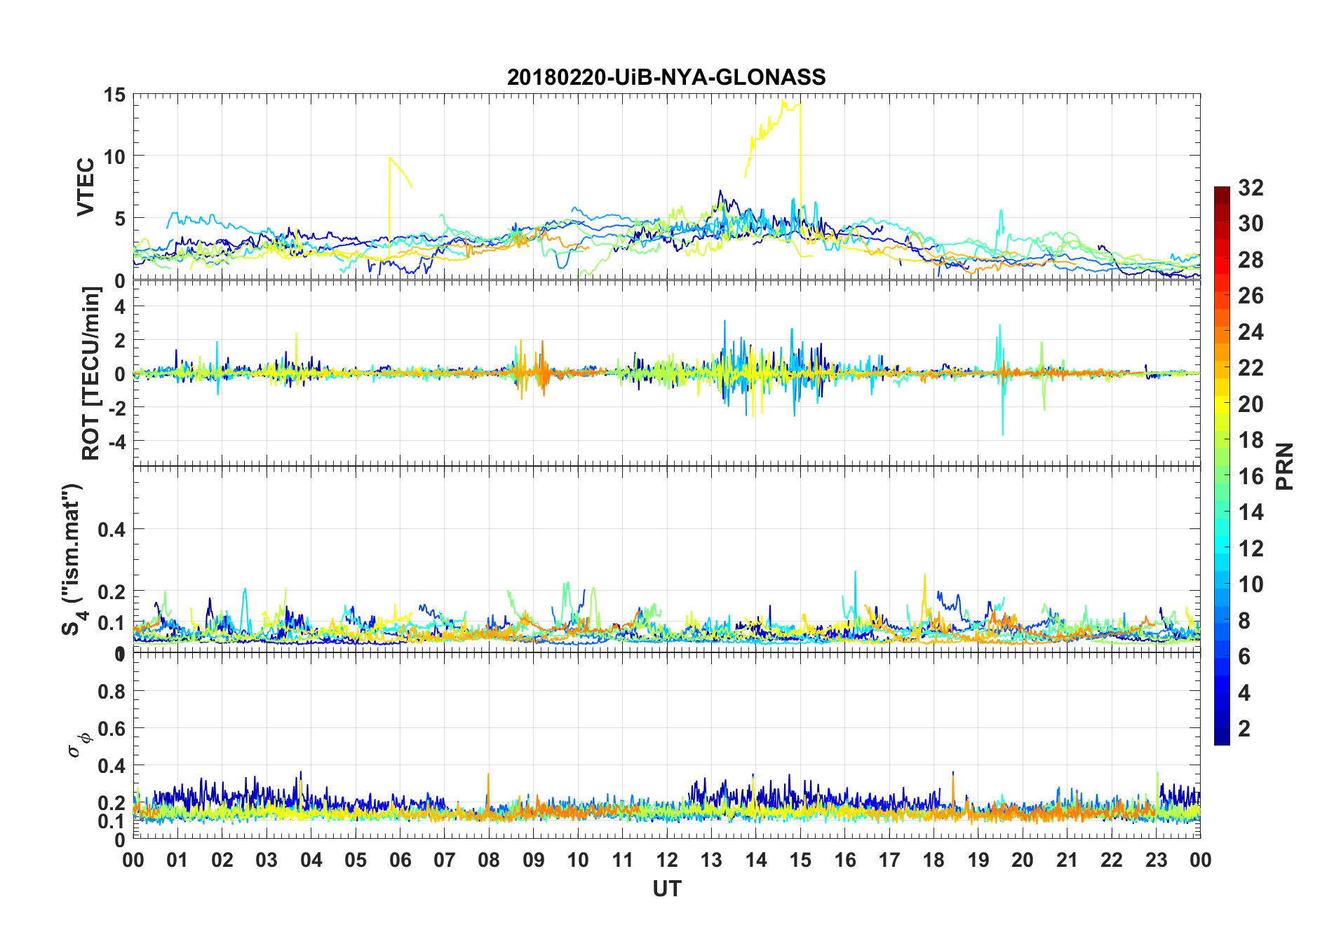Click the yellow VTEC spike near 06 UT
This screenshot has width=1334, height=932.
390,158
